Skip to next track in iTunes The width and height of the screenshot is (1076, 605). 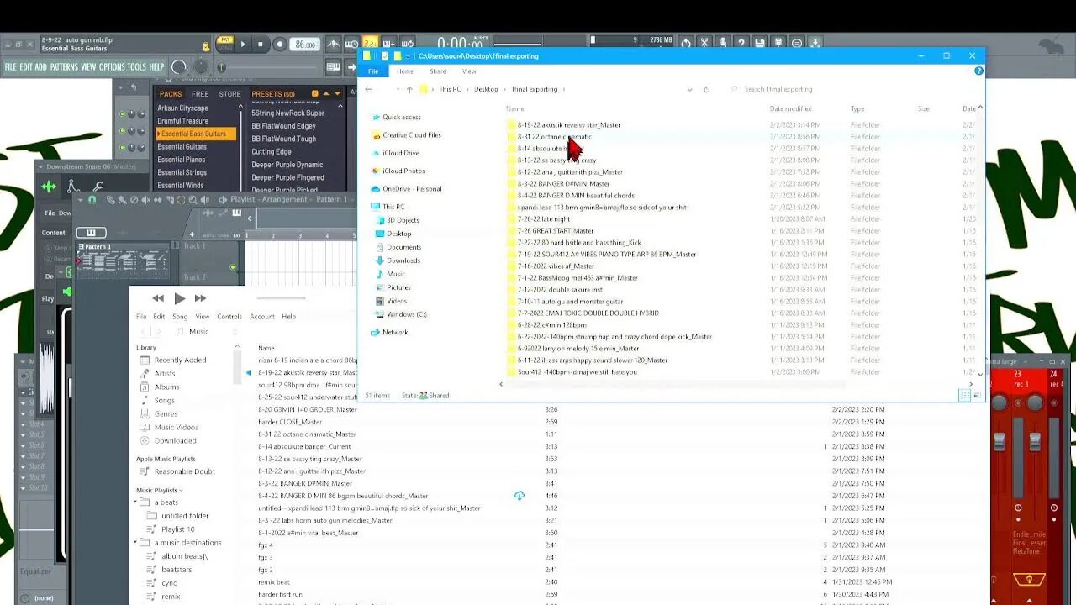click(200, 298)
